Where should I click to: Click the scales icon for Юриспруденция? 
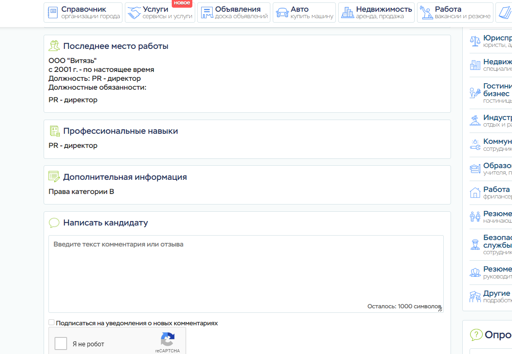[x=475, y=41]
